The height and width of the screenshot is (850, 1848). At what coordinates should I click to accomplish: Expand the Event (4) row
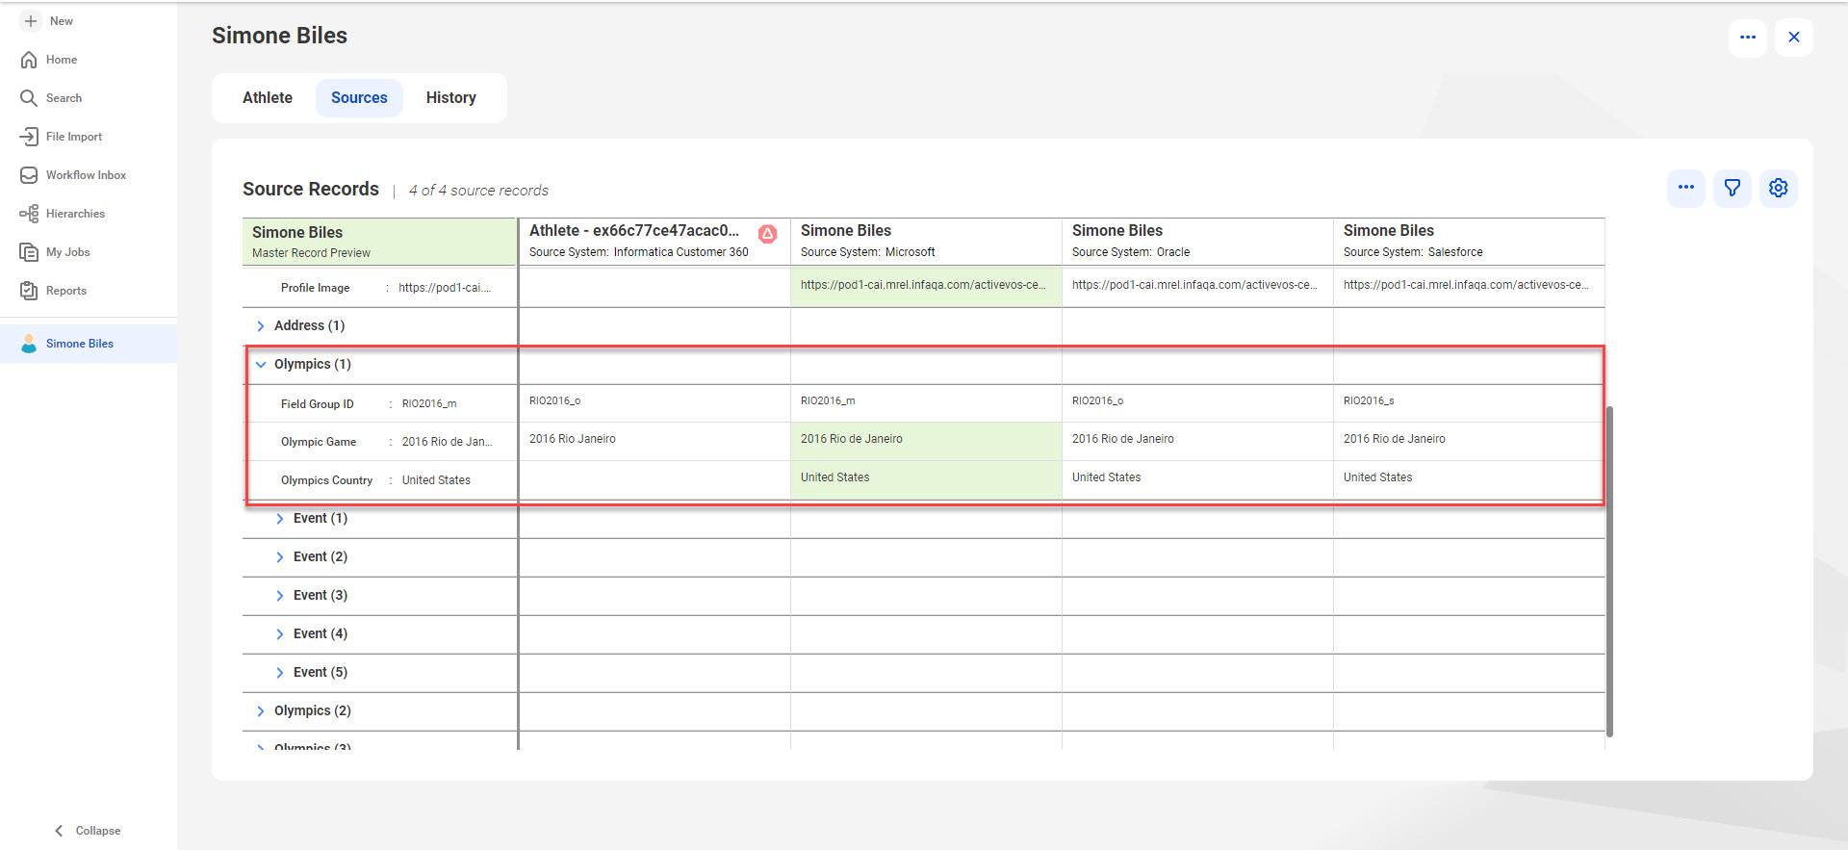[x=280, y=634]
